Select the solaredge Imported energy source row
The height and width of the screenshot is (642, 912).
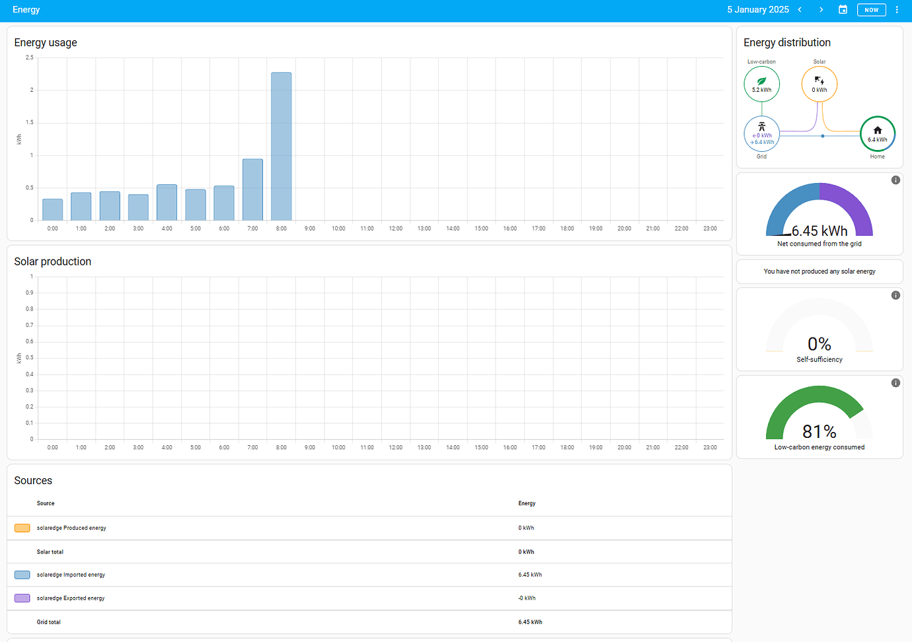[264, 575]
